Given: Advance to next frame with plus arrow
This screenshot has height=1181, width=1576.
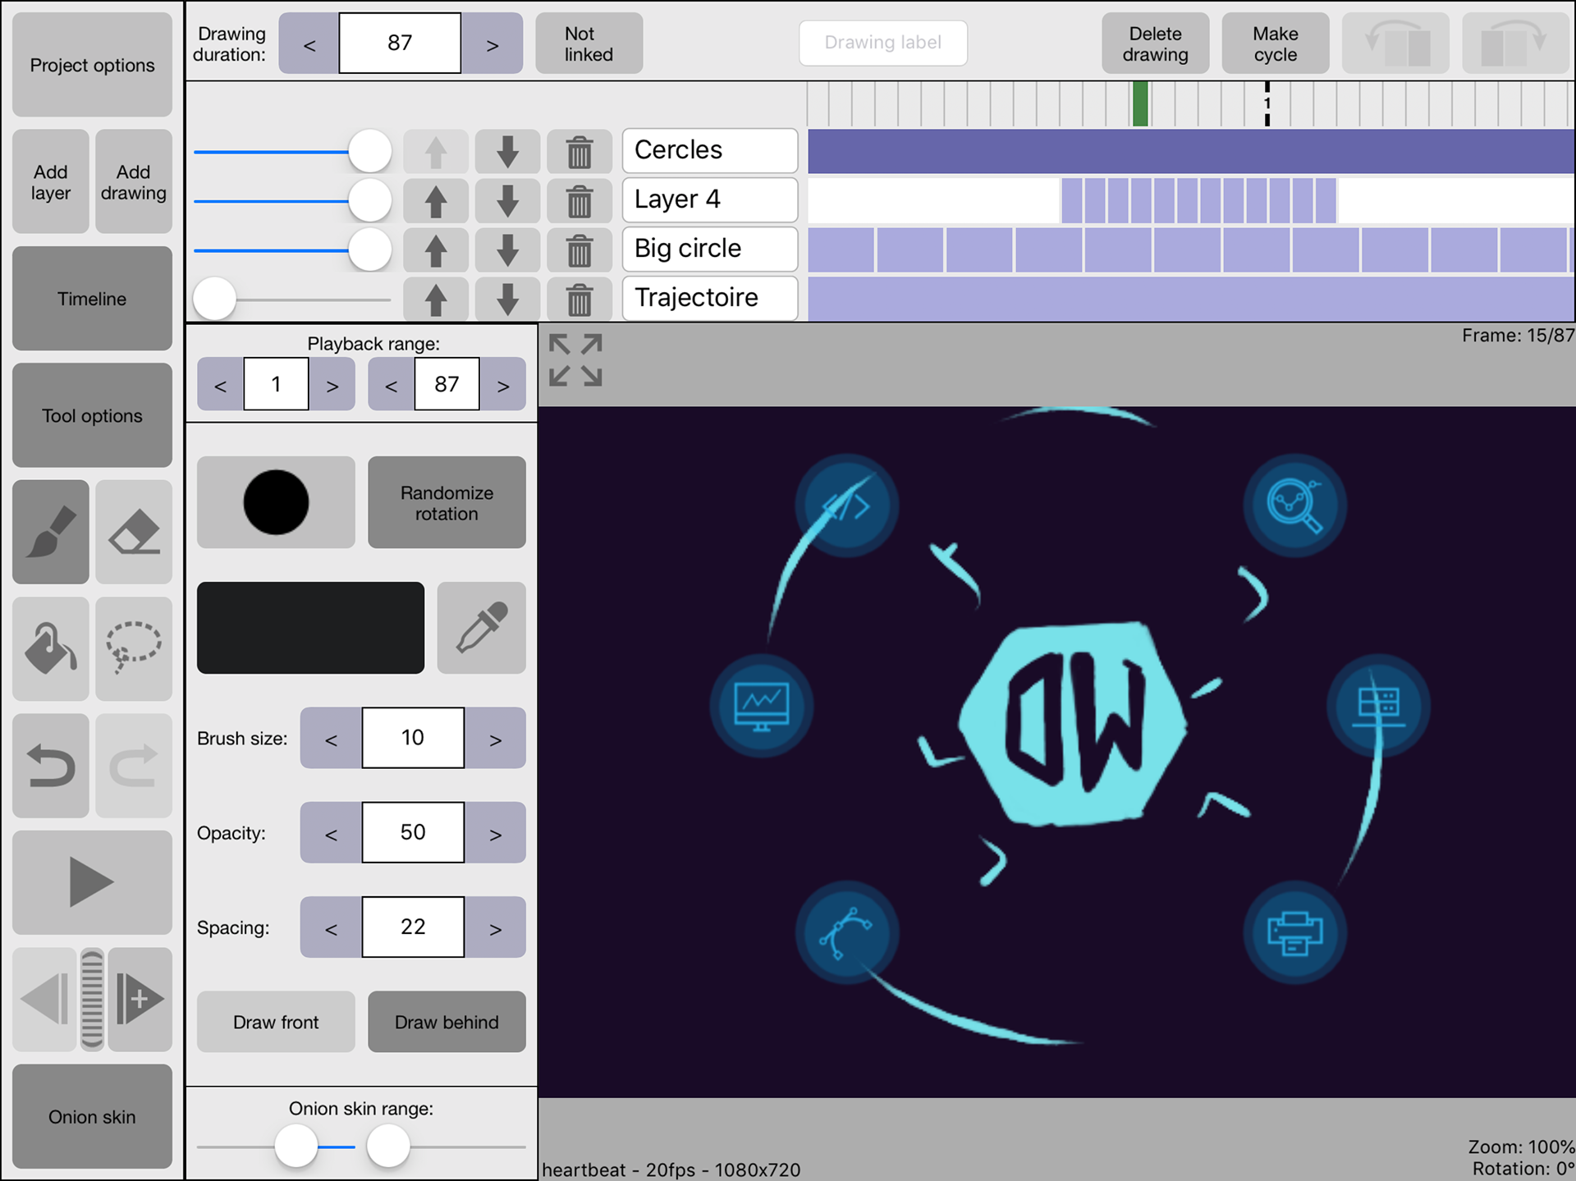Looking at the screenshot, I should tap(140, 999).
